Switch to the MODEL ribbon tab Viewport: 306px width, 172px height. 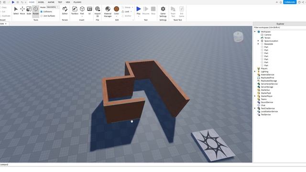tap(41, 2)
